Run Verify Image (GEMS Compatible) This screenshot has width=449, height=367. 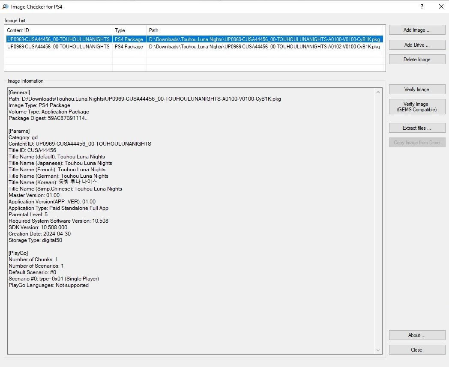(417, 107)
